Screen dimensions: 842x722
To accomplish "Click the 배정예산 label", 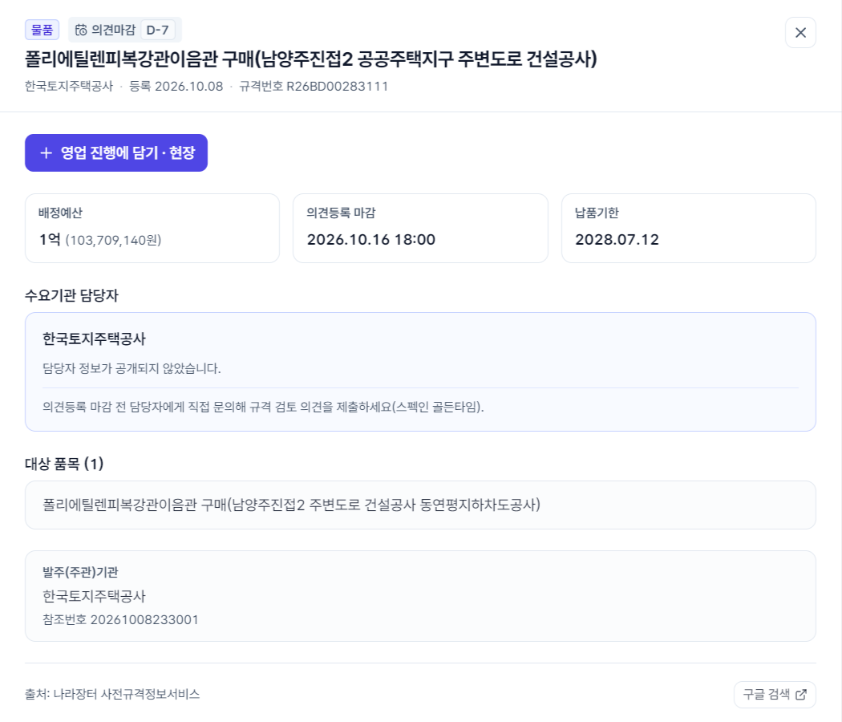I will [60, 213].
